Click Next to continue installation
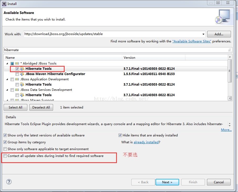 tap(167, 182)
